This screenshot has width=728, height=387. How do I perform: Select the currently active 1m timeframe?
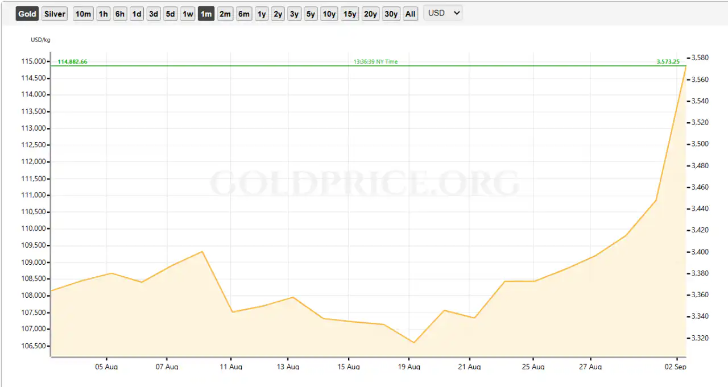(x=206, y=13)
